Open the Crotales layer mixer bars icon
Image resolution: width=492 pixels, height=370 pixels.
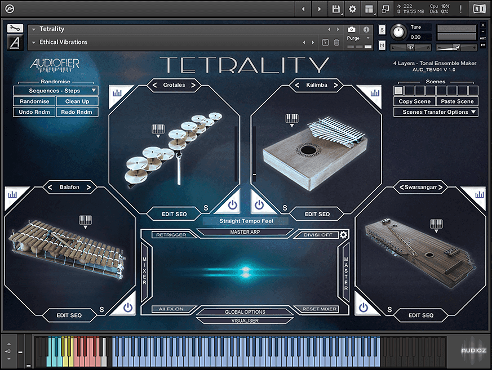[x=117, y=93]
